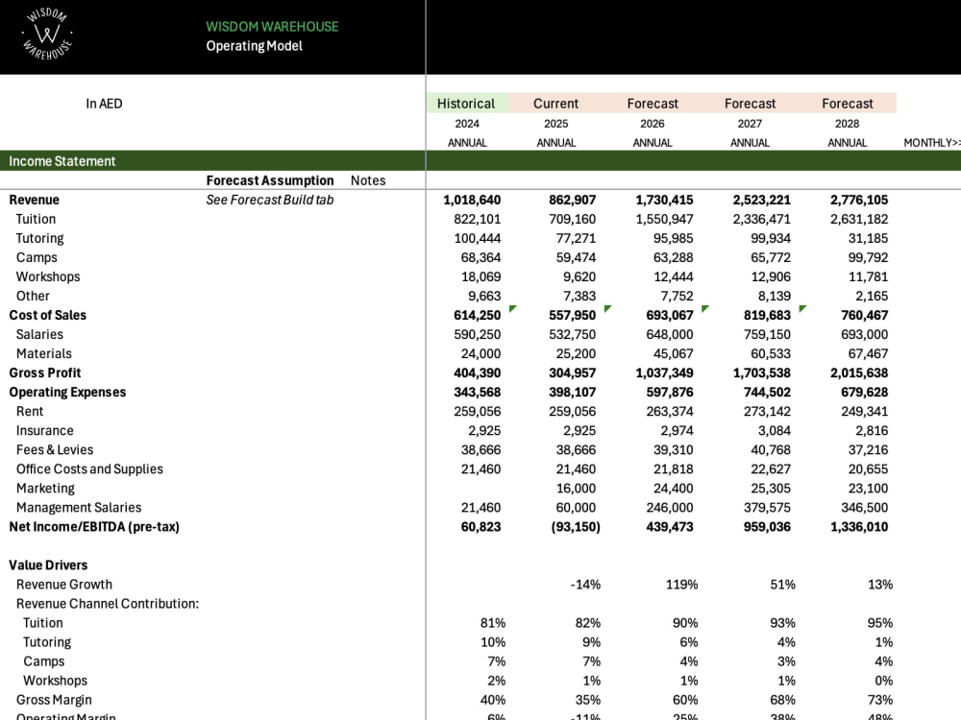Click the Camps revenue row label
This screenshot has width=961, height=720.
(x=37, y=257)
